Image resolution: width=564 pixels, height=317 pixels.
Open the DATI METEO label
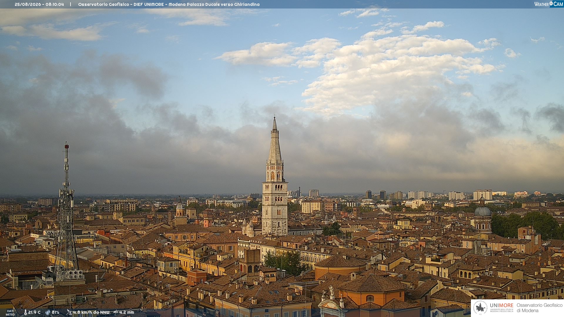[10, 313]
